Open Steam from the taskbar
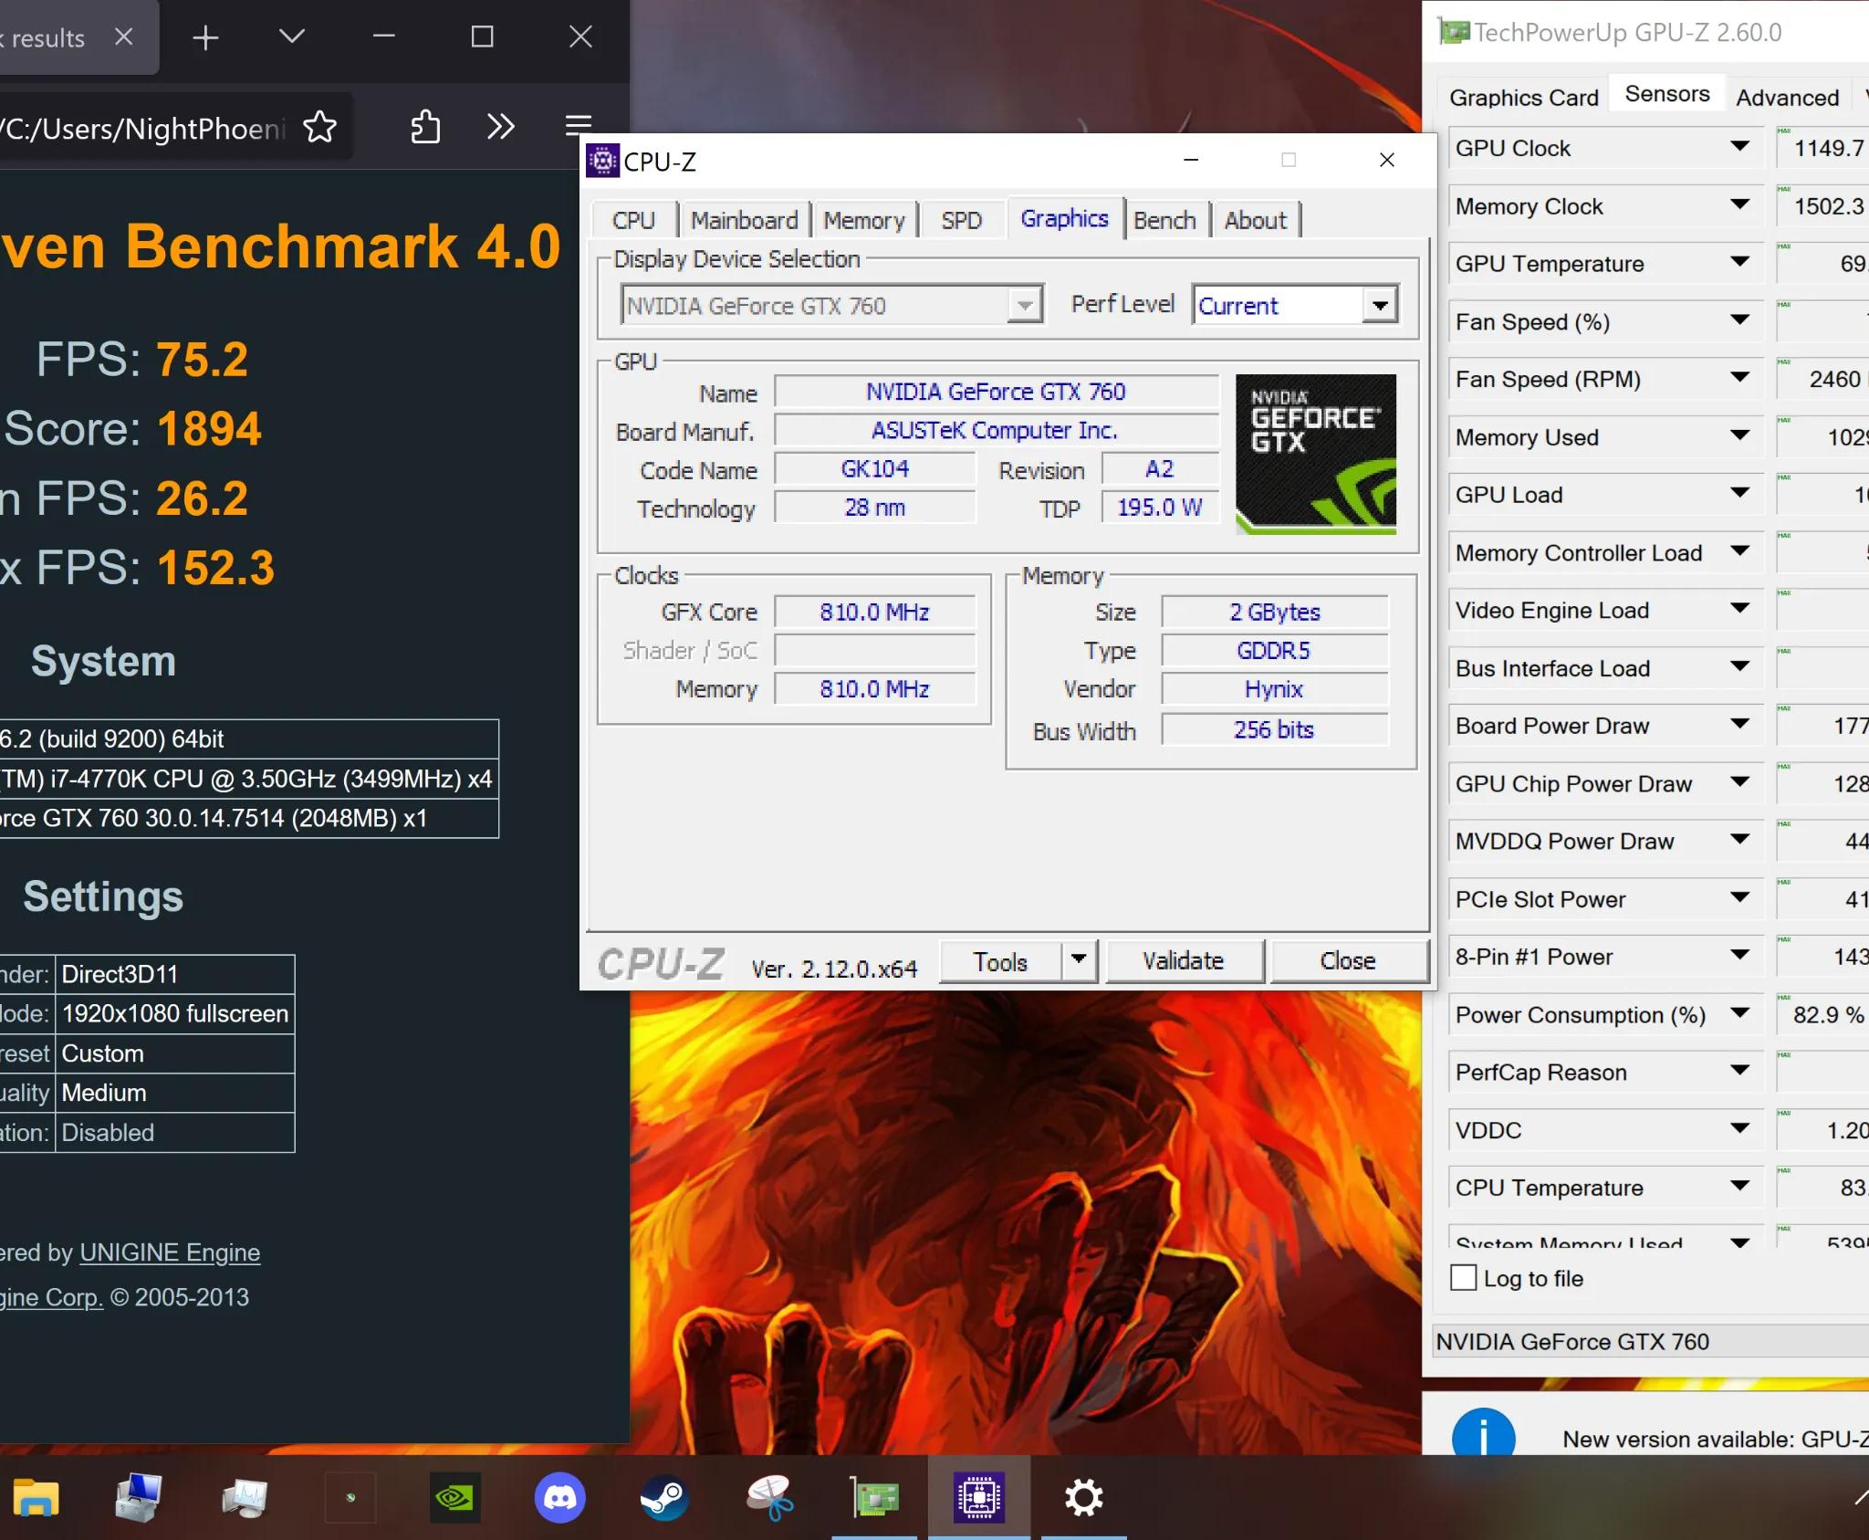The image size is (1869, 1540). click(664, 1497)
